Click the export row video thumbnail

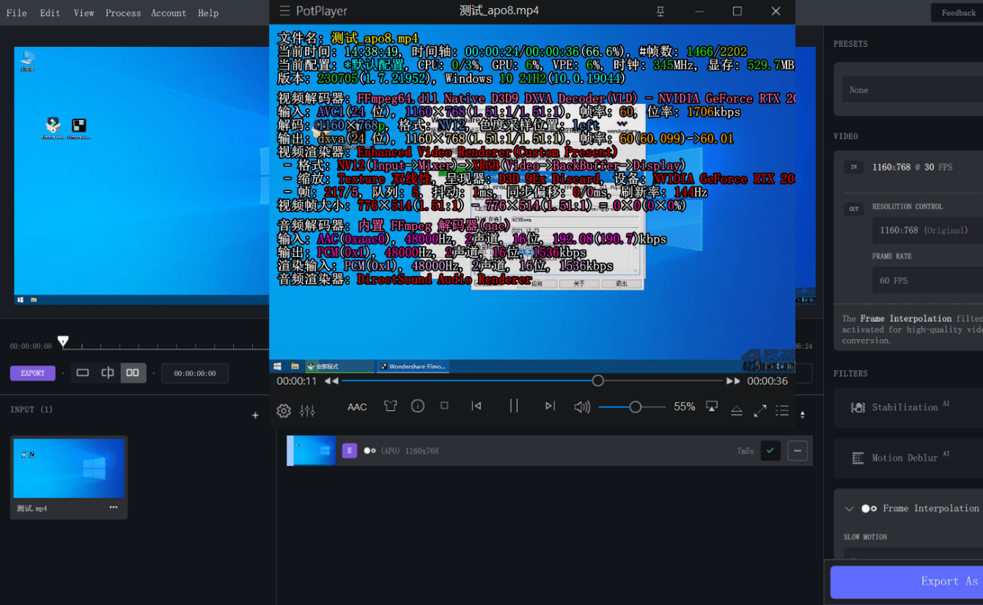[314, 450]
